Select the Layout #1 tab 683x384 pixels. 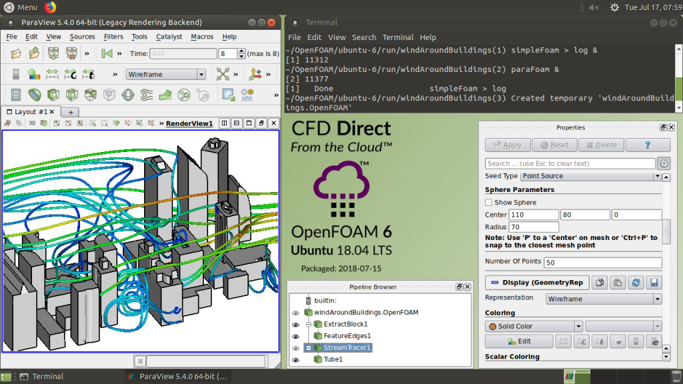[x=29, y=112]
